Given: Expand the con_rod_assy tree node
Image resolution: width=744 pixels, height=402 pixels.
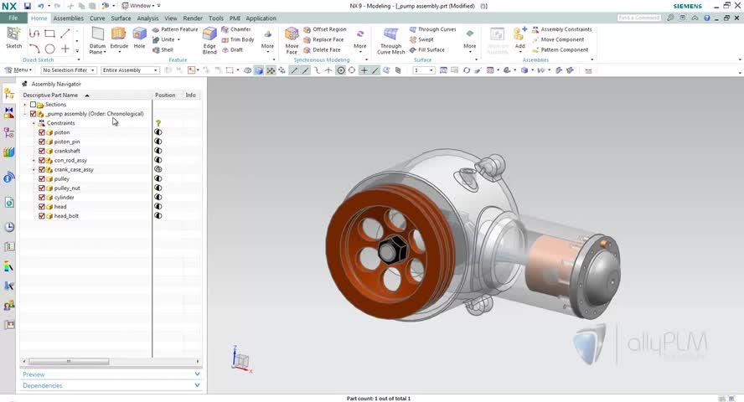Looking at the screenshot, I should pyautogui.click(x=34, y=160).
